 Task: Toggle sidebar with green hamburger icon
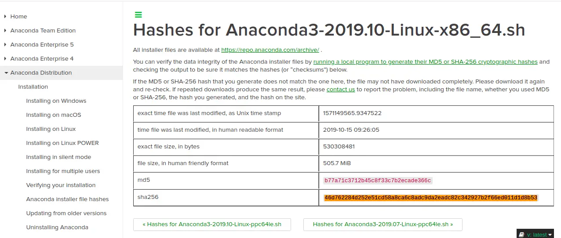click(138, 15)
